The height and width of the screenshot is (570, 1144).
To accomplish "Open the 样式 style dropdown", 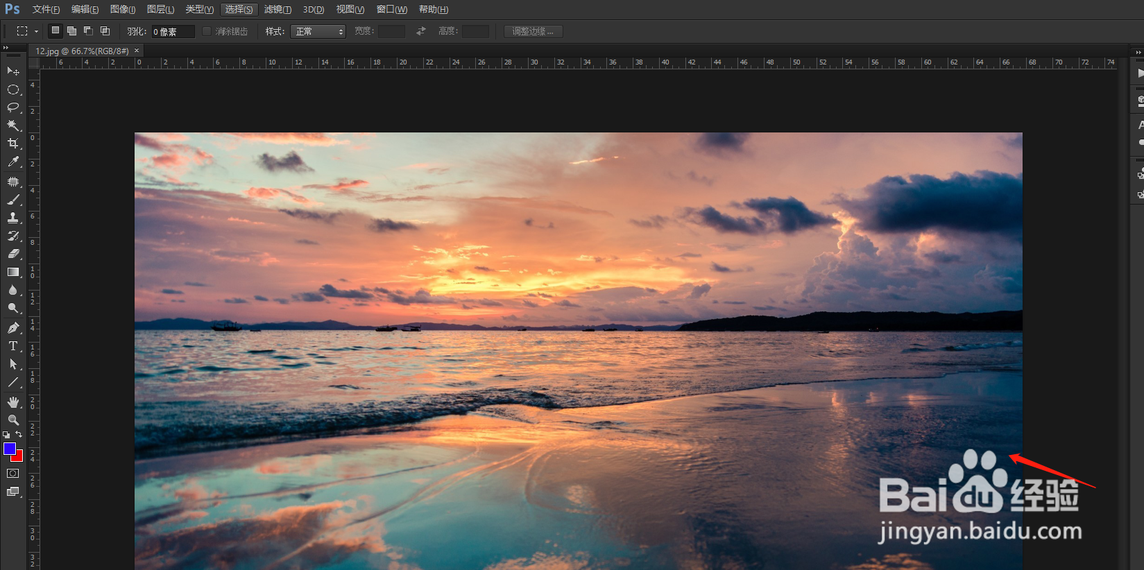I will (318, 31).
